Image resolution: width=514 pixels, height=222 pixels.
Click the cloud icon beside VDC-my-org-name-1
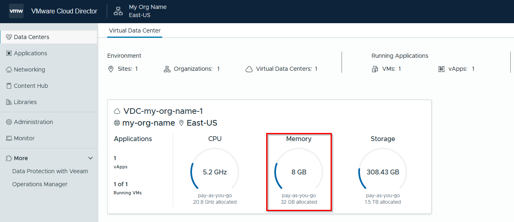[x=117, y=111]
